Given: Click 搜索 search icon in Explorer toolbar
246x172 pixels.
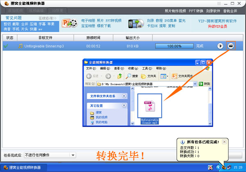Looking at the screenshot, I should coord(128,76).
